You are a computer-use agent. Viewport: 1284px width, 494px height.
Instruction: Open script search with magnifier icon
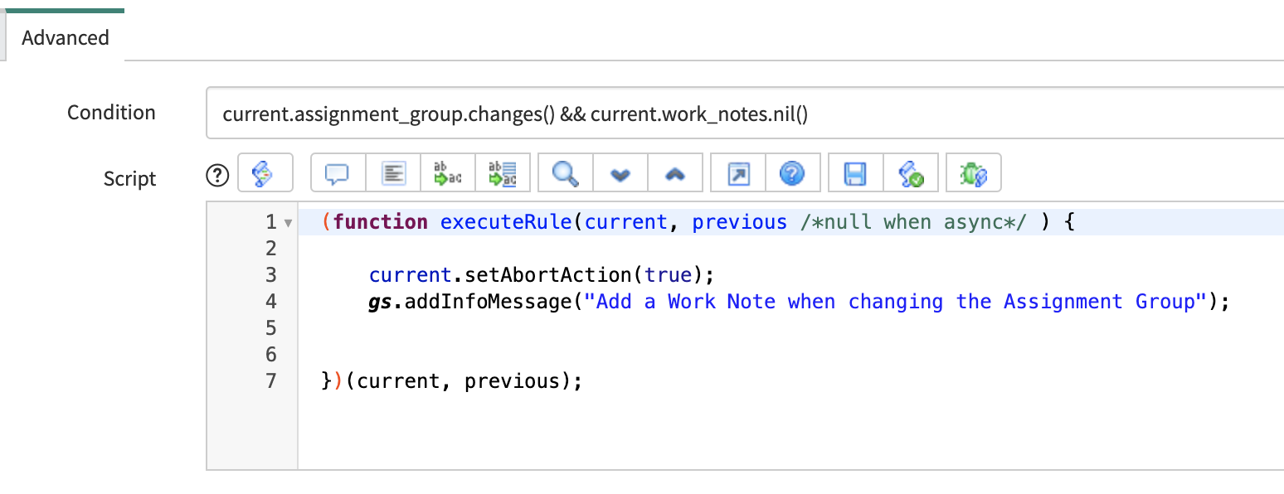click(566, 174)
